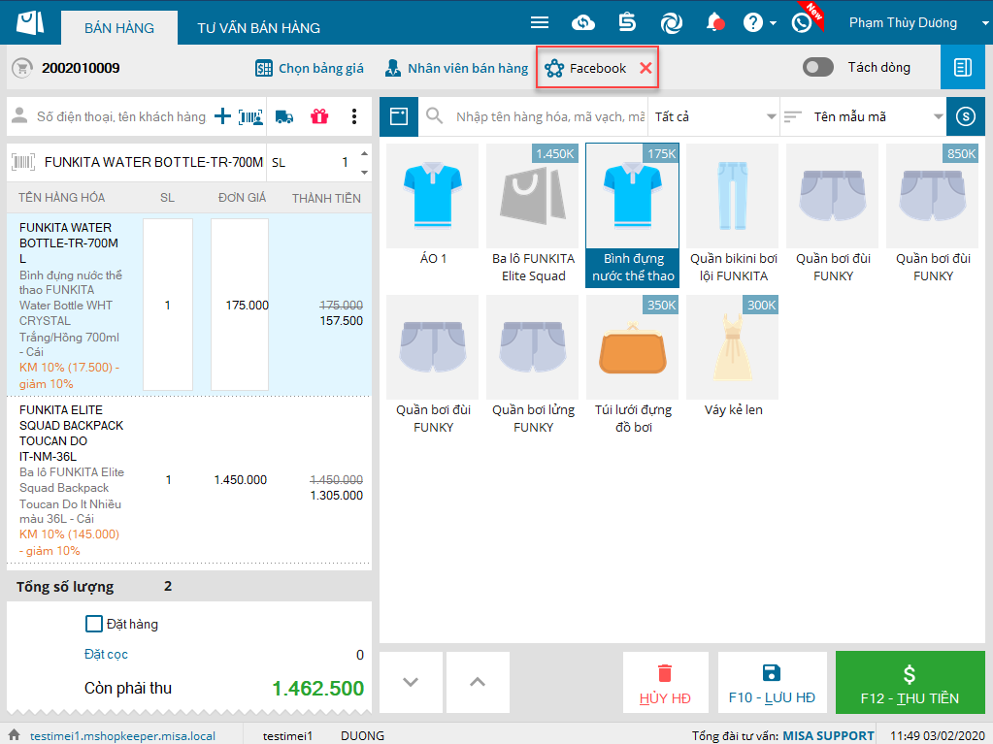Switch to the BÁN HÀNG tab
The image size is (993, 744).
coord(119,28)
